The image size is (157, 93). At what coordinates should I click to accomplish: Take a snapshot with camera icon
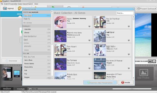[150, 61]
